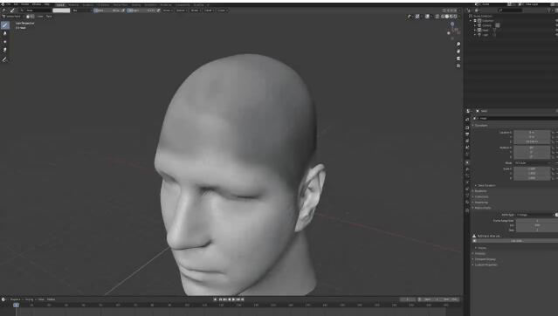558x316 pixels.
Task: Open the Mix blend mode dropdown
Action: coord(81,10)
